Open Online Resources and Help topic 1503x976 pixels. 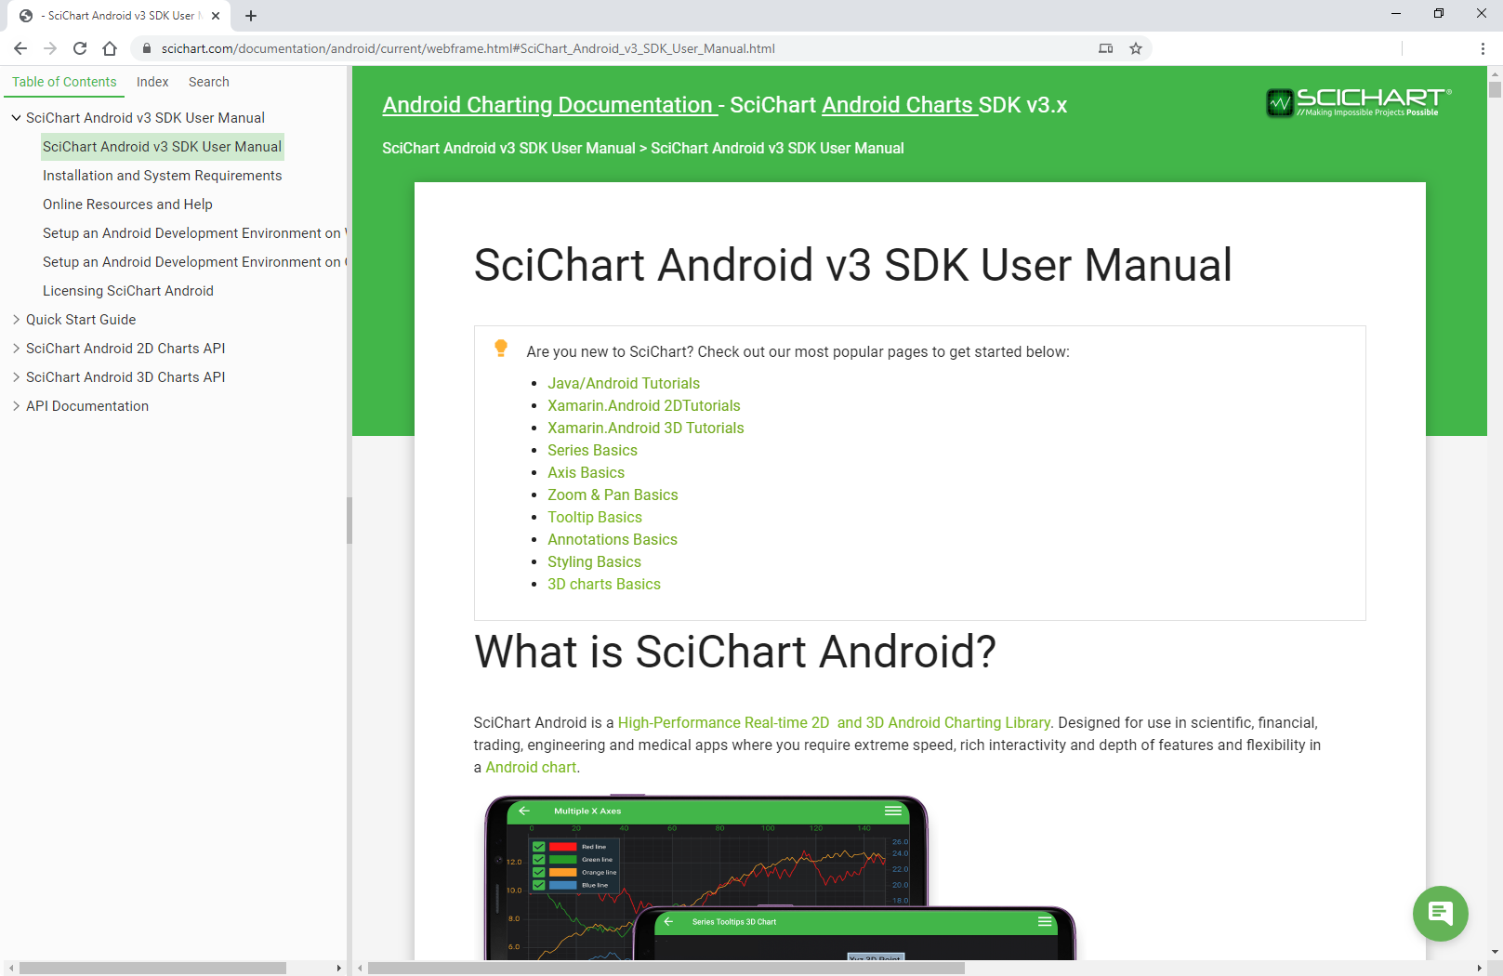[x=127, y=204]
